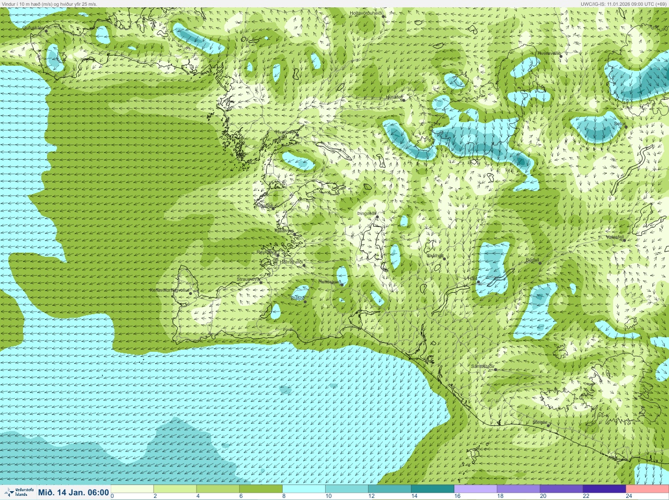Click the Hvanneyri station marker
The width and height of the screenshot is (669, 500).
click(x=297, y=135)
